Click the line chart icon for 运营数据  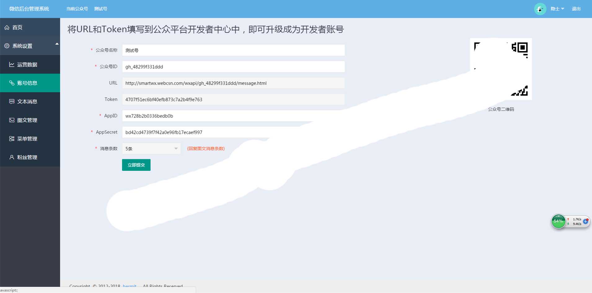point(12,64)
